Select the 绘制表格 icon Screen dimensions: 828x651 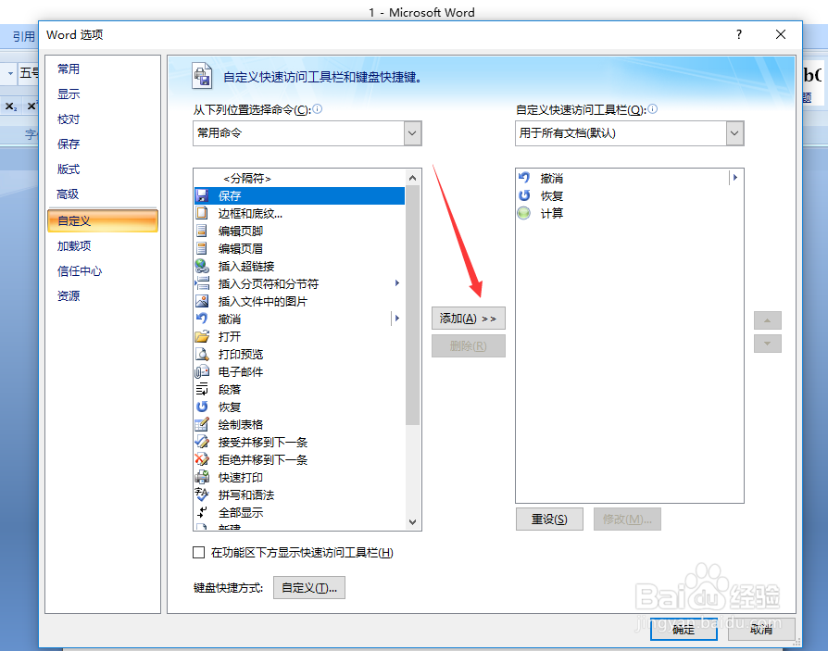coord(202,424)
